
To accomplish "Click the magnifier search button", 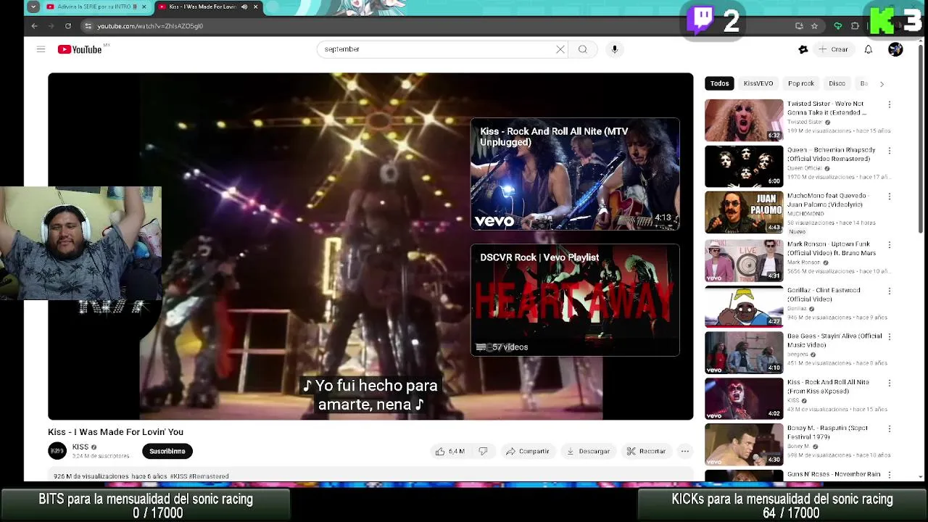I will click(x=583, y=49).
